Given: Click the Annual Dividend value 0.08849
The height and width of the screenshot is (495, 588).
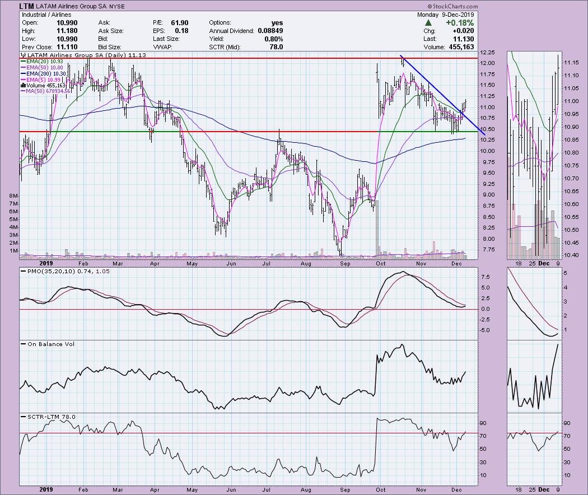Looking at the screenshot, I should 270,31.
